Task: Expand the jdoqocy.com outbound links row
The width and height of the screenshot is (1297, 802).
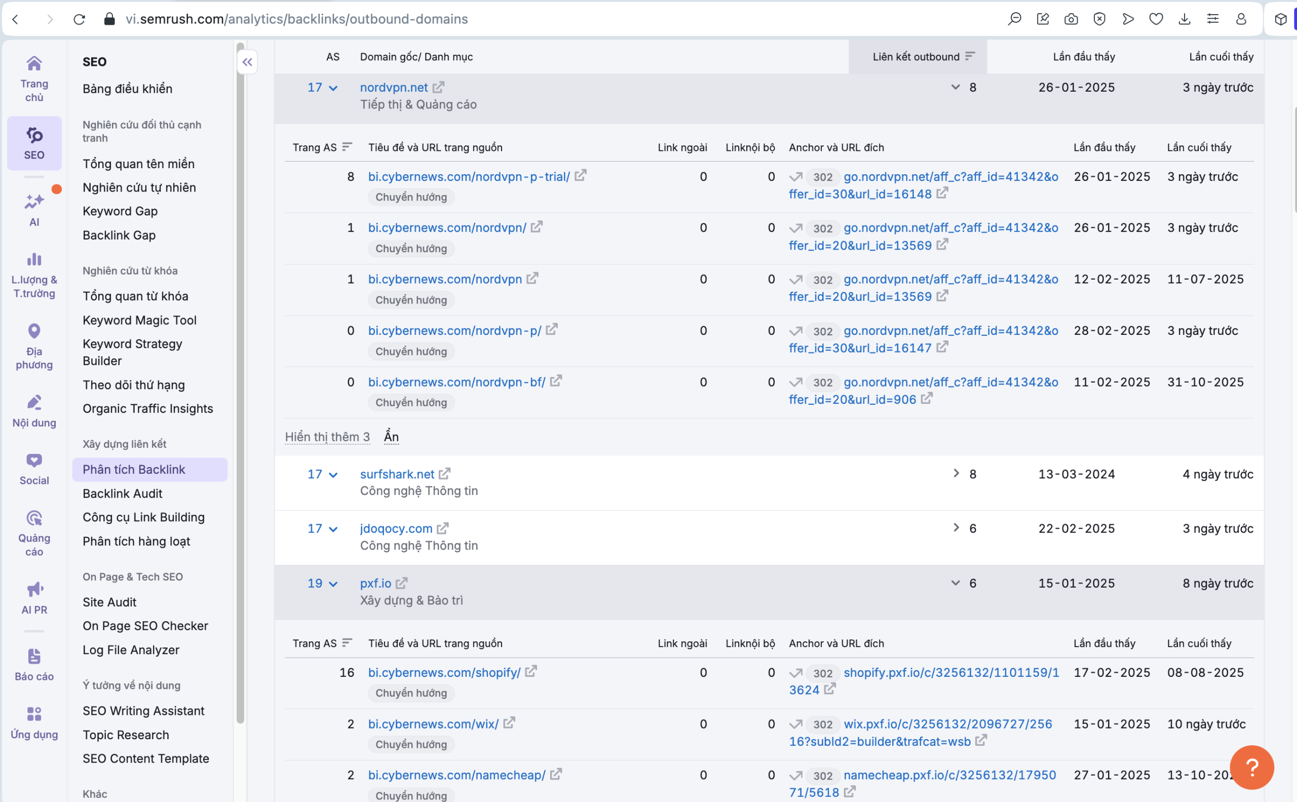Action: 956,528
